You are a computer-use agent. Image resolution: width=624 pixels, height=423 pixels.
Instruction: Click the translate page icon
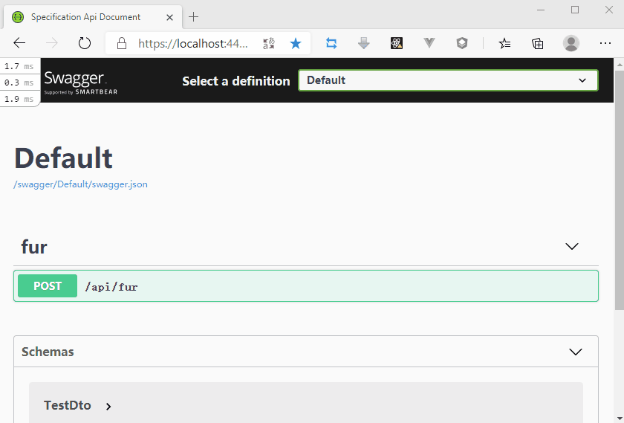[269, 43]
